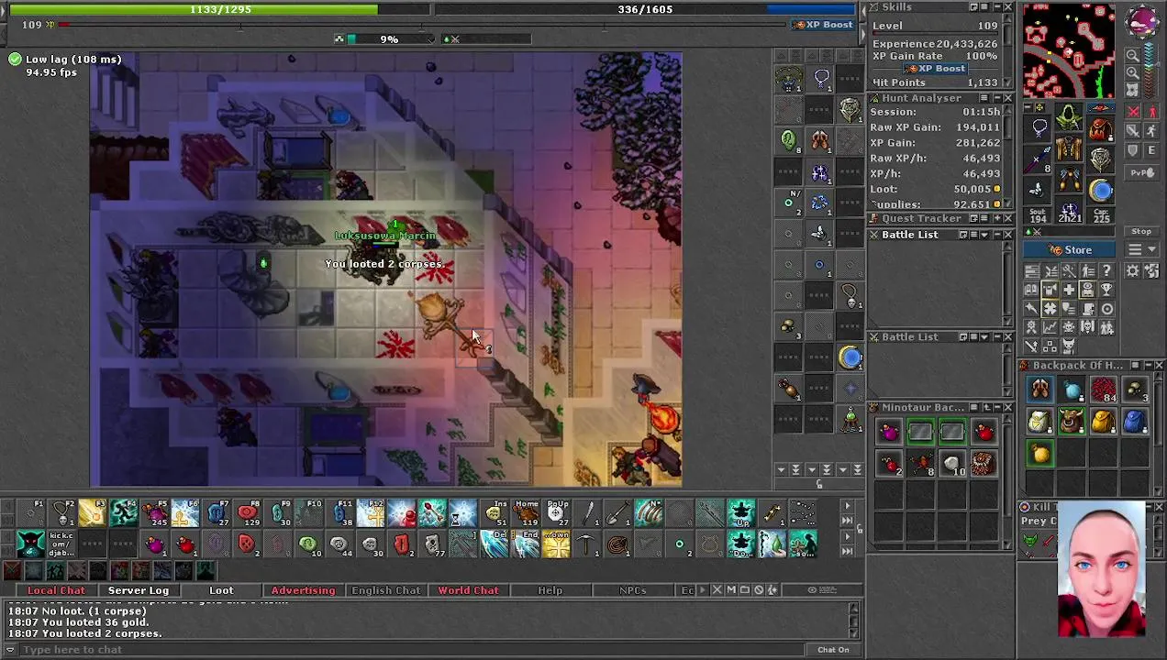The image size is (1167, 660).
Task: Click the chat message input field
Action: pos(413,649)
